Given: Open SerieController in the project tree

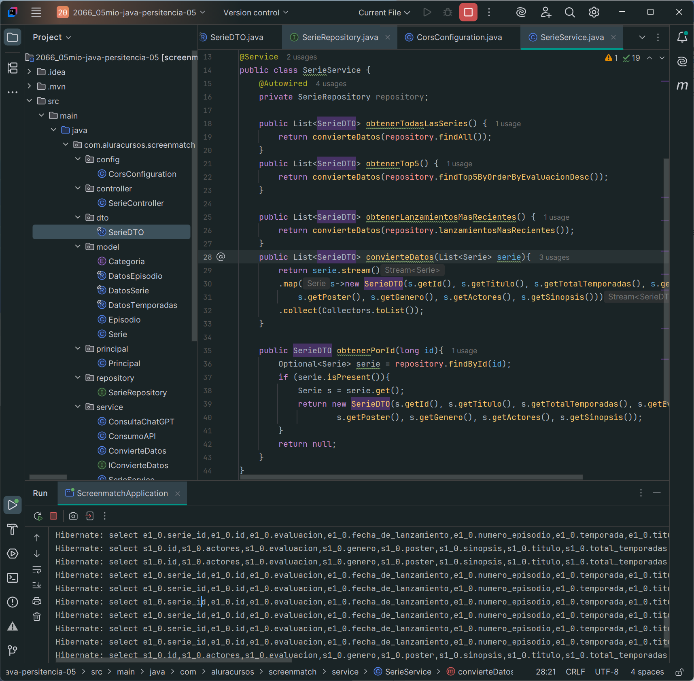Looking at the screenshot, I should point(136,203).
